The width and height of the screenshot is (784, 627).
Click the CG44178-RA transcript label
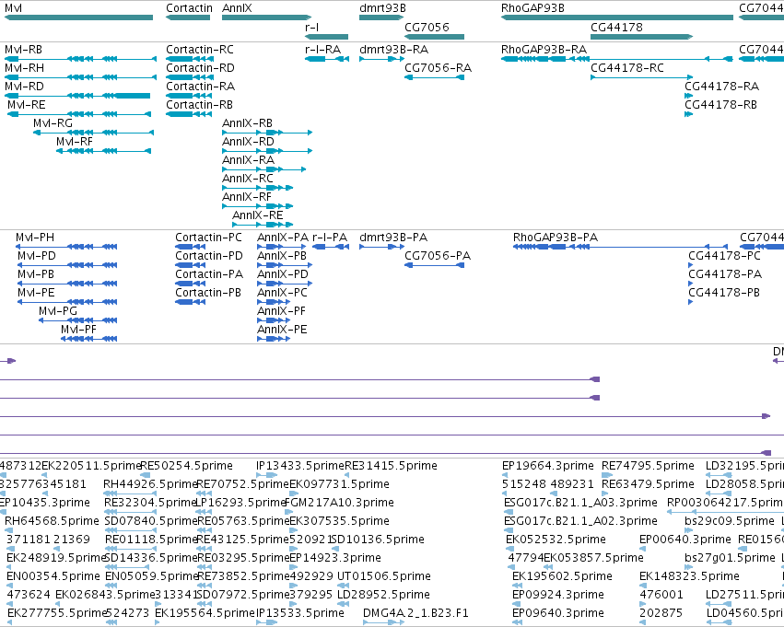722,87
